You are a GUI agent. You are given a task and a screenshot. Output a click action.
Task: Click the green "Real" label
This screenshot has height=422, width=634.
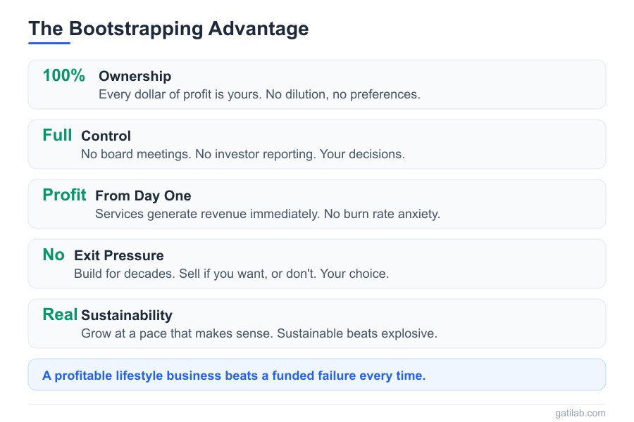[60, 314]
